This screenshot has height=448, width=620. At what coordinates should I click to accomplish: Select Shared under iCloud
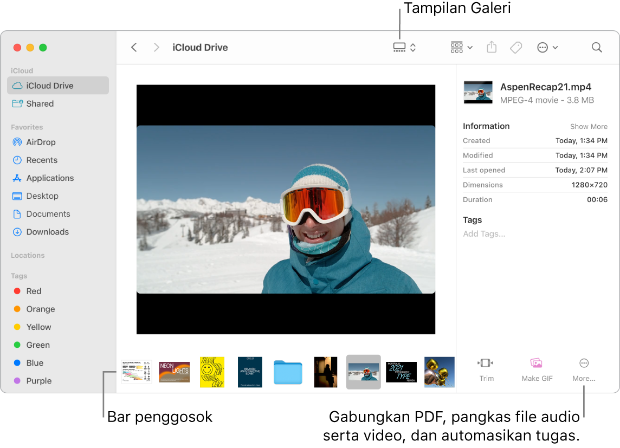point(38,103)
